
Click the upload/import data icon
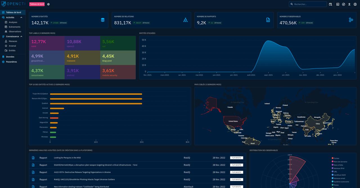pos(350,4)
